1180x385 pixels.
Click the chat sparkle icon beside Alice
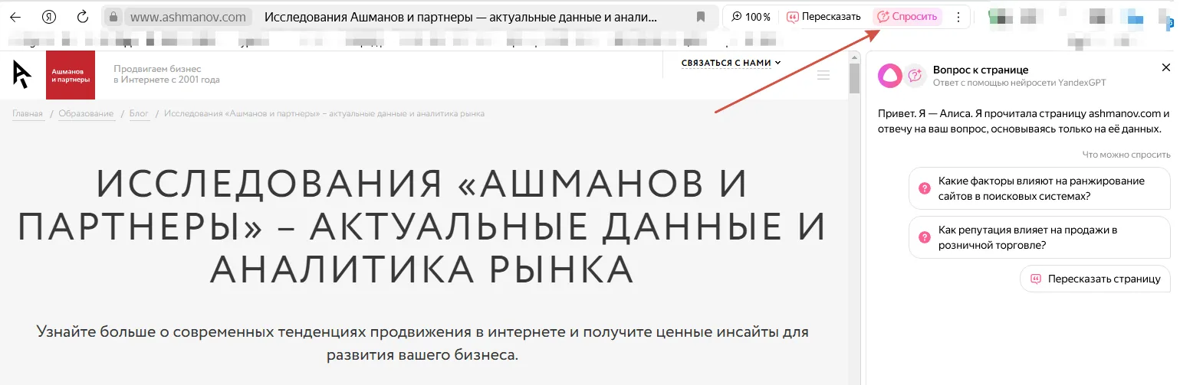coord(914,75)
